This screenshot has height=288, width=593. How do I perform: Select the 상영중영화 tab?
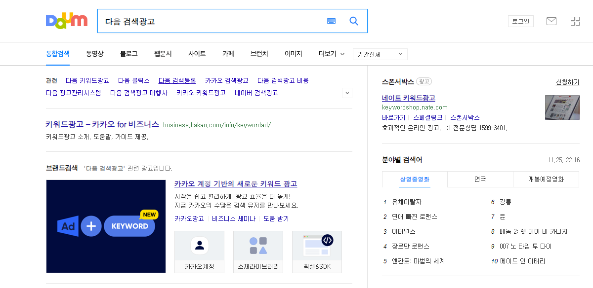point(415,180)
